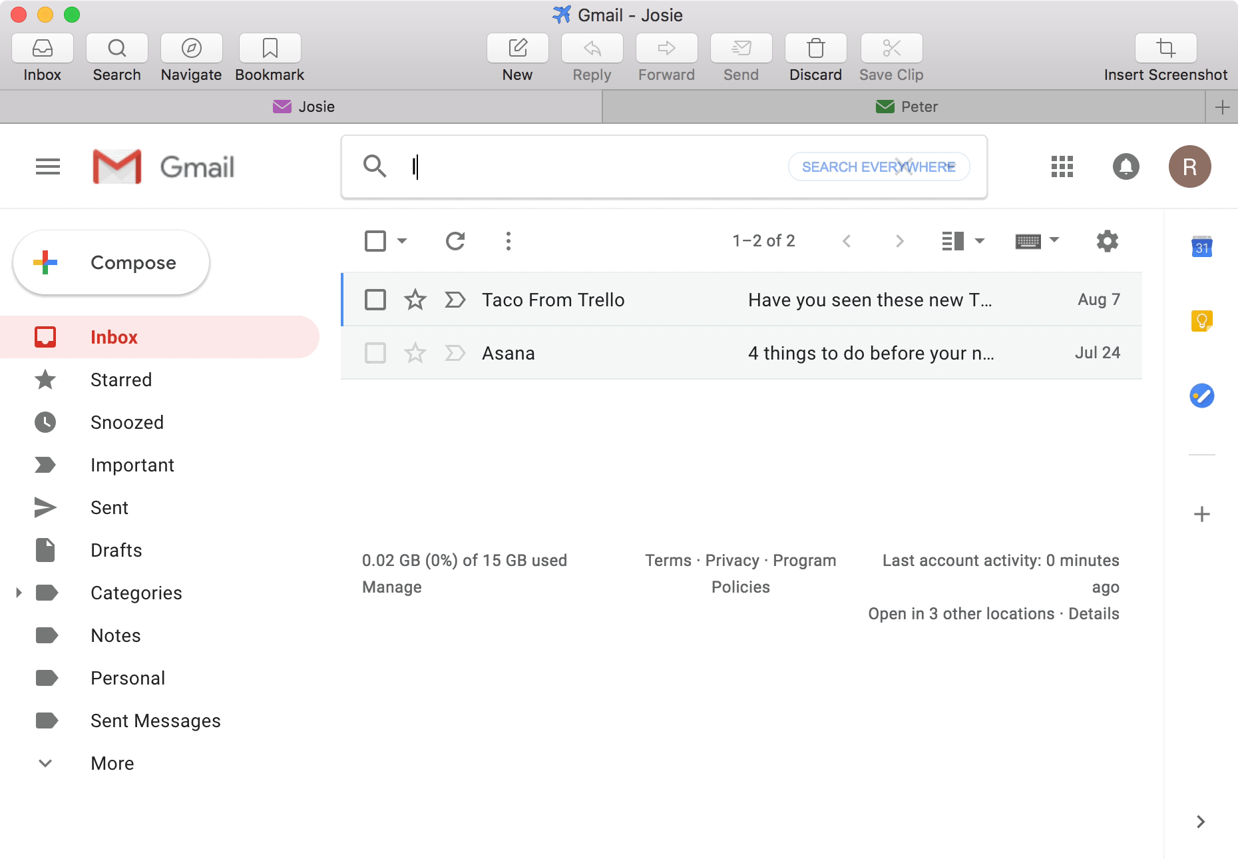
Task: Tick the select-all messages checkbox
Action: click(375, 241)
